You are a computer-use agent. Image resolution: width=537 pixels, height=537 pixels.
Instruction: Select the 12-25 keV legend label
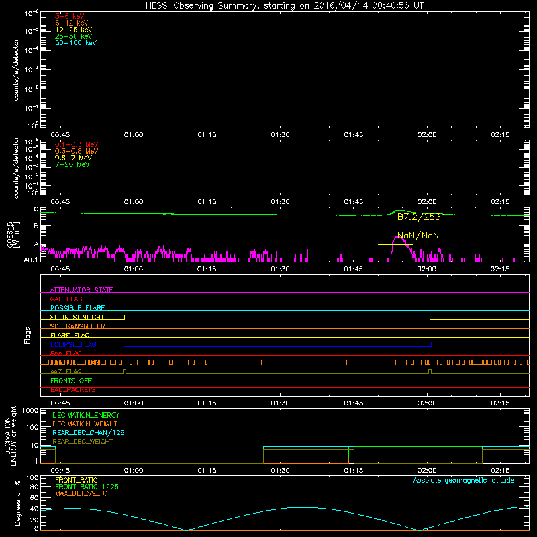(73, 30)
